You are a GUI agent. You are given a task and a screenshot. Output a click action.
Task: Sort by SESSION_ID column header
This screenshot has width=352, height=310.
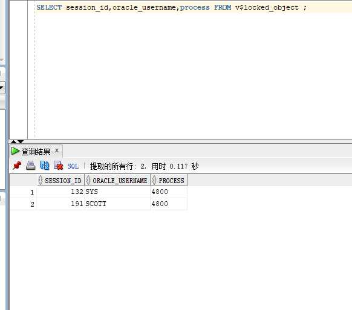60,180
